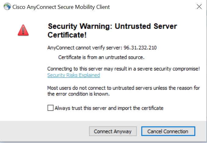The height and width of the screenshot is (143, 207).
Task: Click the 'Always trust this server' label text
Action: 109,108
